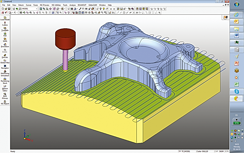Open the Help menu
The image size is (244, 153).
pos(110,5)
